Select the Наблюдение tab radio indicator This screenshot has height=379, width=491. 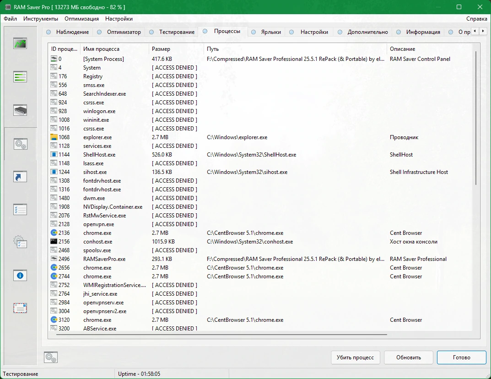point(49,32)
